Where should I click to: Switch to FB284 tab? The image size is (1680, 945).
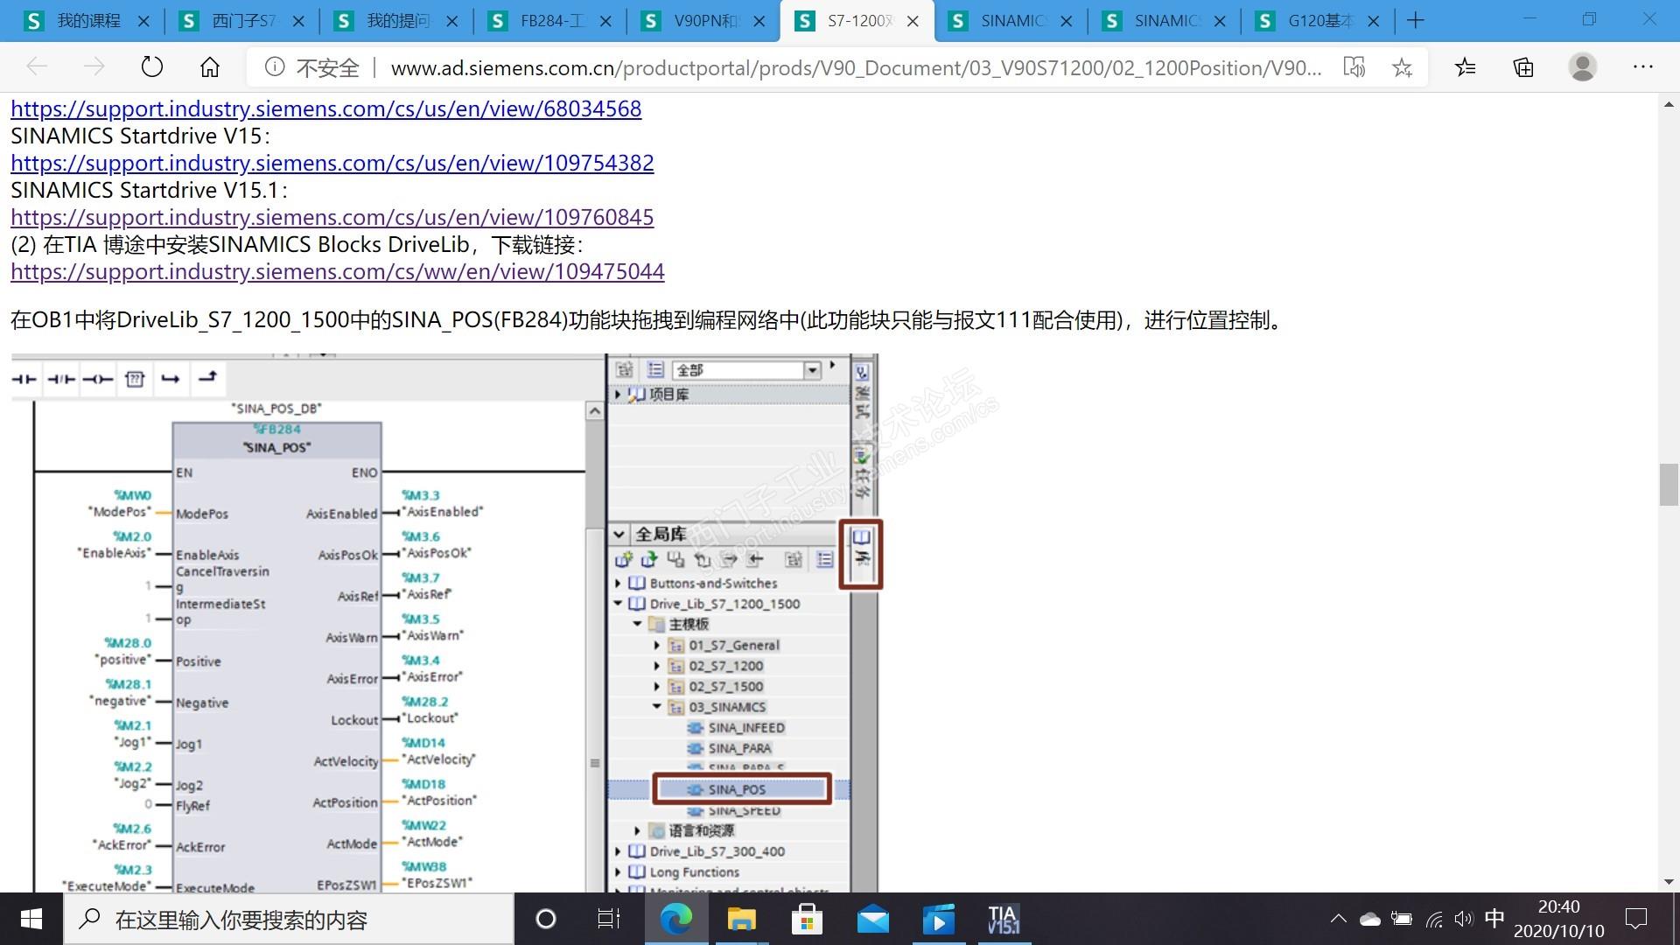[x=549, y=20]
